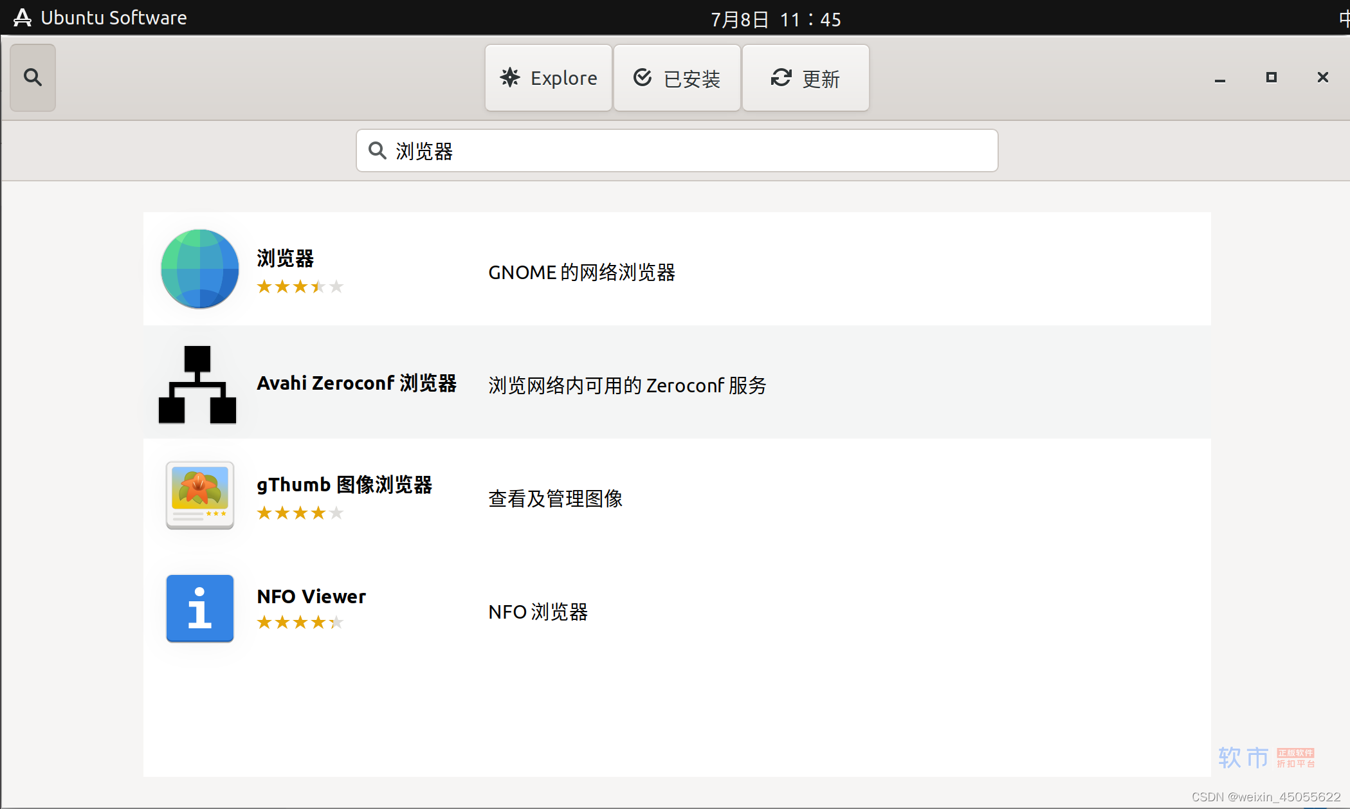1350x809 pixels.
Task: Click the description NFO 浏览器
Action: tap(538, 612)
